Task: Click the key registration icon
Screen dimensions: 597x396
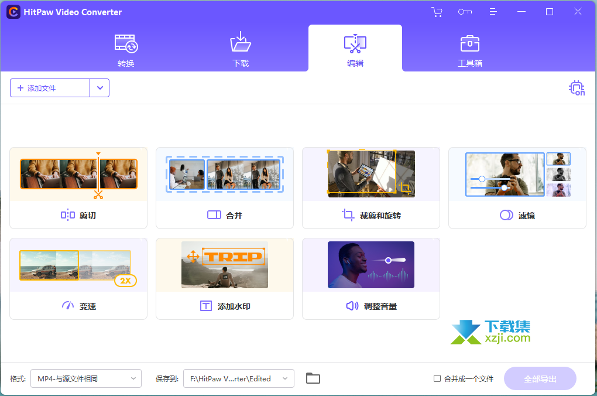Action: click(465, 12)
